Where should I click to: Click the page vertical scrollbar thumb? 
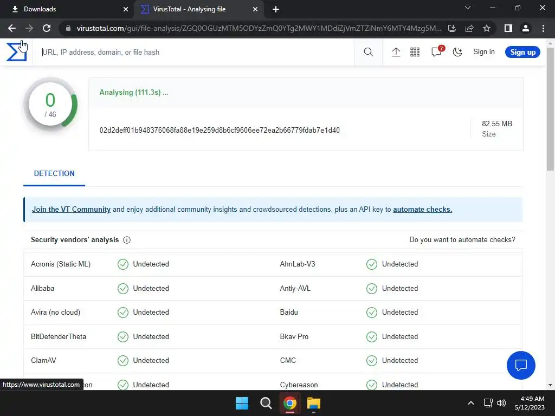[550, 109]
